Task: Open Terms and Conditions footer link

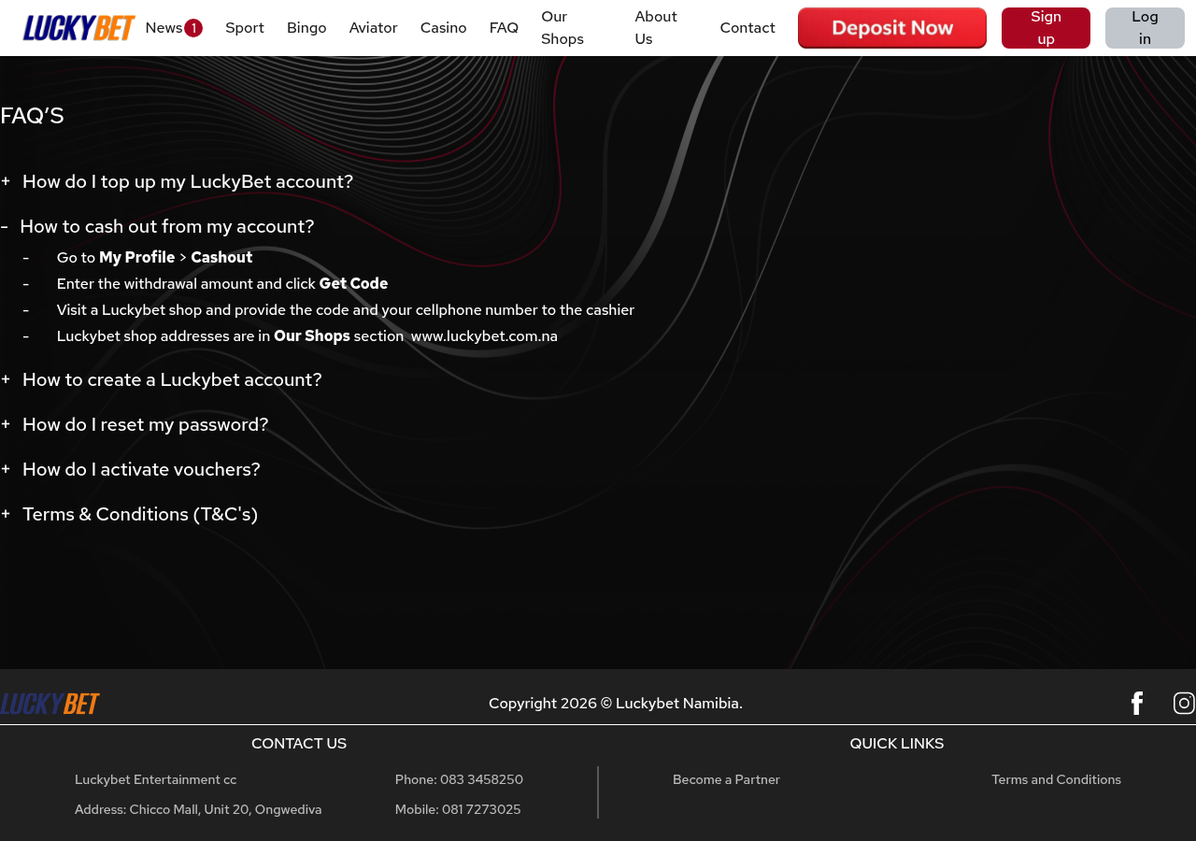Action: click(1056, 779)
